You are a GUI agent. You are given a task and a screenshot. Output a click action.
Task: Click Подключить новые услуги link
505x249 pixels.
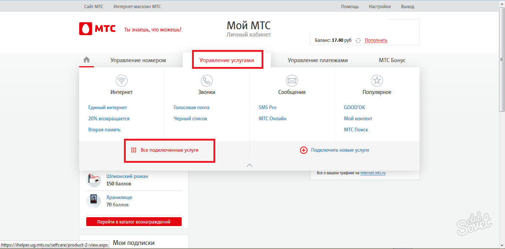(x=340, y=150)
